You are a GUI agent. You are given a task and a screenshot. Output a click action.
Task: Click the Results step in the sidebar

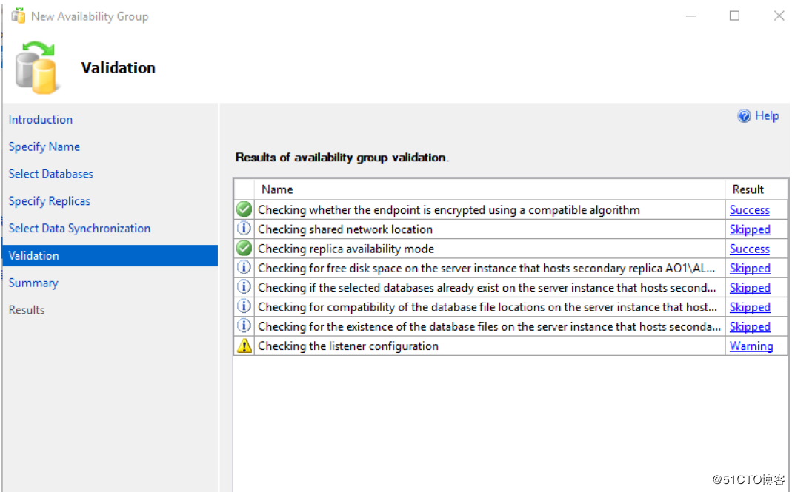26,310
